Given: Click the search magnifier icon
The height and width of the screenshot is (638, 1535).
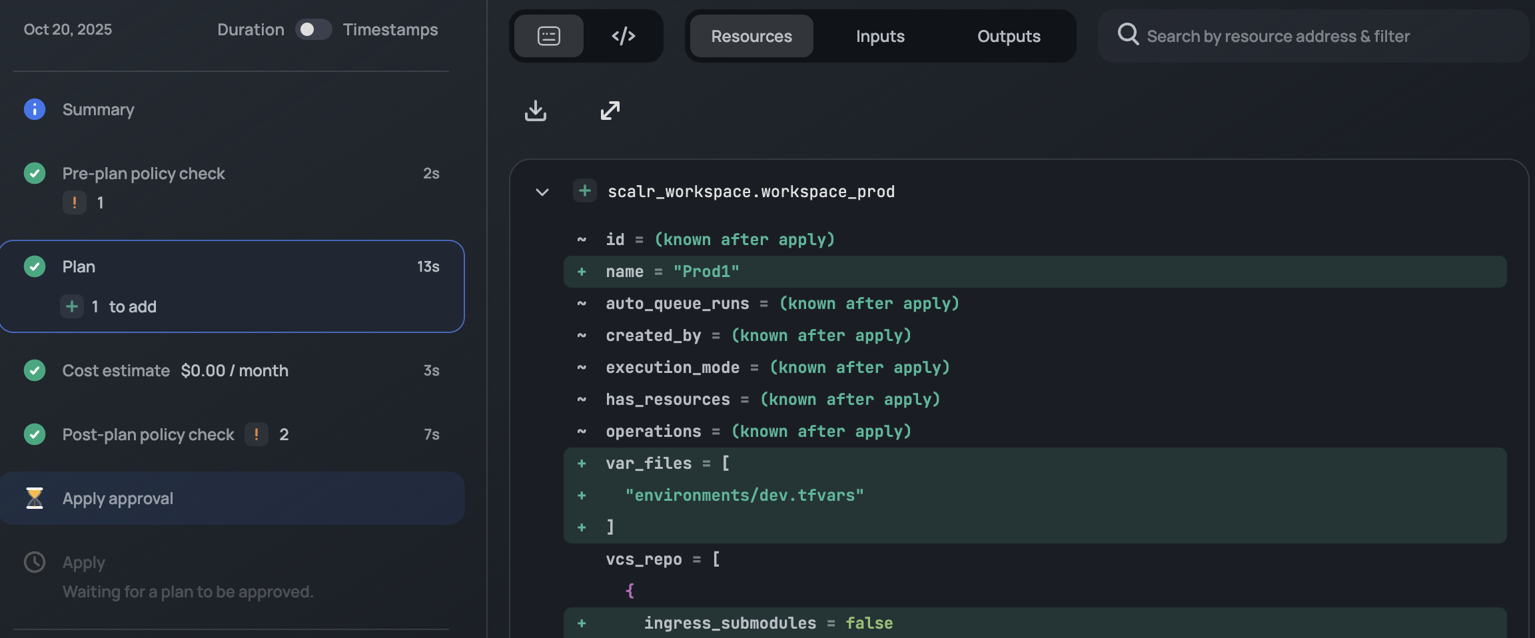Looking at the screenshot, I should click(1128, 34).
